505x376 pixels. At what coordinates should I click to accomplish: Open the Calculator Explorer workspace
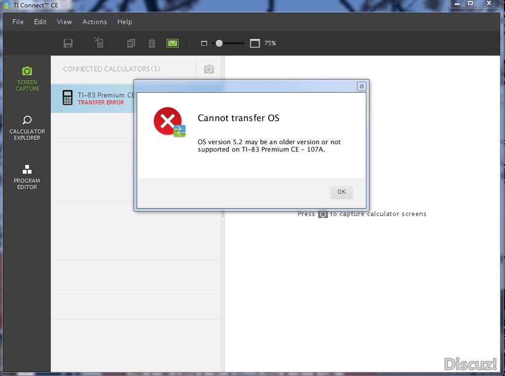tap(27, 128)
